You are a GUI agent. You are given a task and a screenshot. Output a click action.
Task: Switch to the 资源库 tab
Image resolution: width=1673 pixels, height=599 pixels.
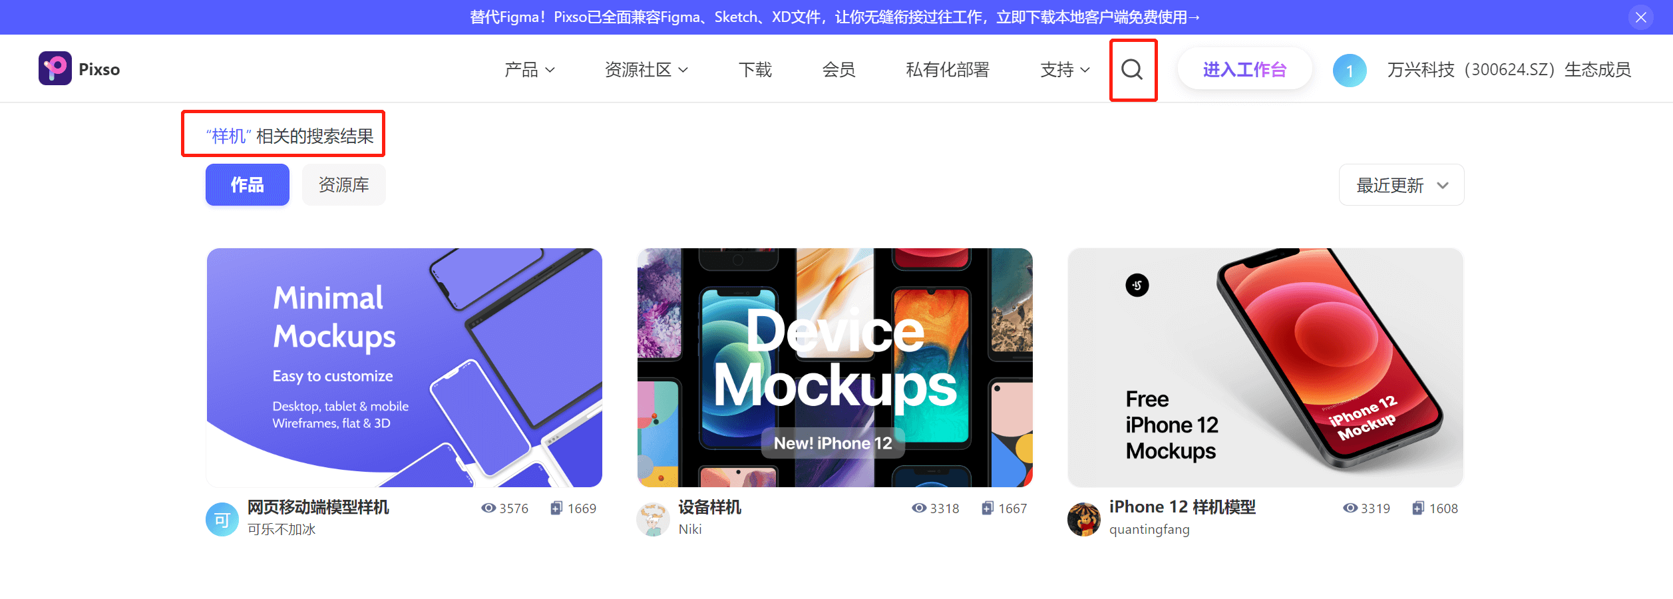pos(344,185)
